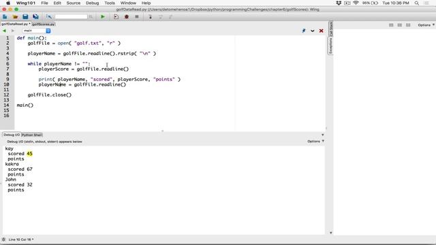Open the Debug menu

coord(93,3)
